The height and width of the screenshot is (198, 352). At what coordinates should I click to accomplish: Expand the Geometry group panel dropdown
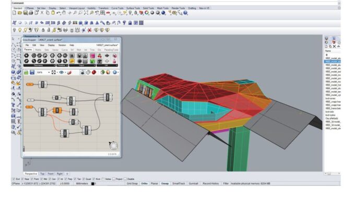point(54,66)
